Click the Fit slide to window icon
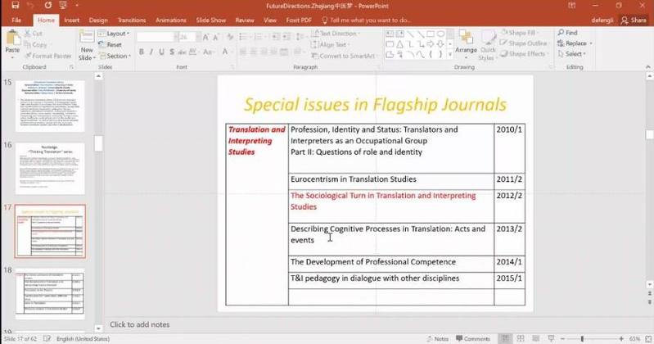 (x=648, y=338)
